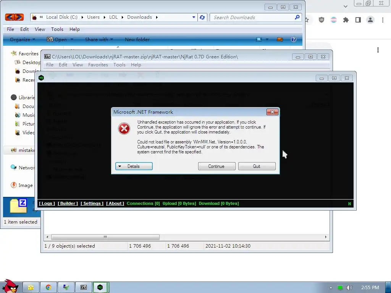Open Edit menu in 7-Zip window
The width and height of the screenshot is (391, 293).
click(x=63, y=65)
